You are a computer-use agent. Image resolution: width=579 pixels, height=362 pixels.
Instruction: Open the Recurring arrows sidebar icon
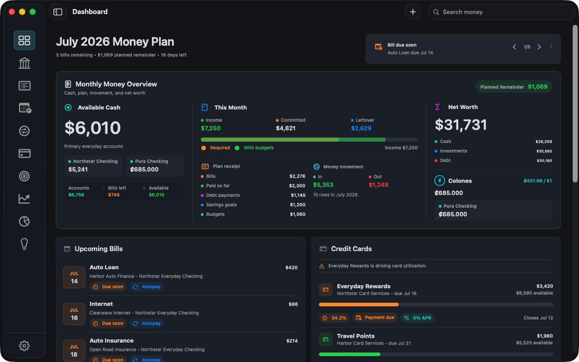click(24, 131)
